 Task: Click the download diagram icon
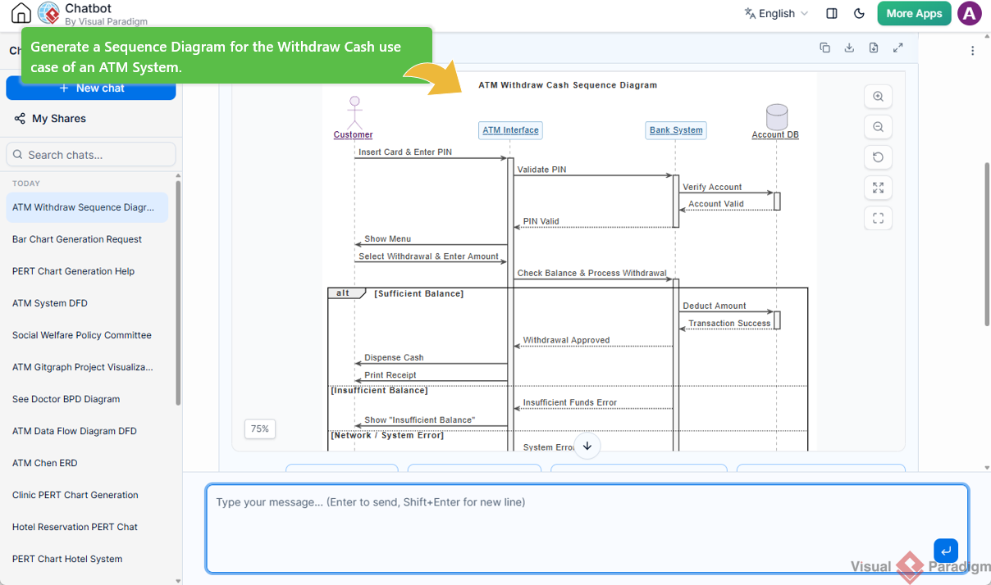(849, 48)
